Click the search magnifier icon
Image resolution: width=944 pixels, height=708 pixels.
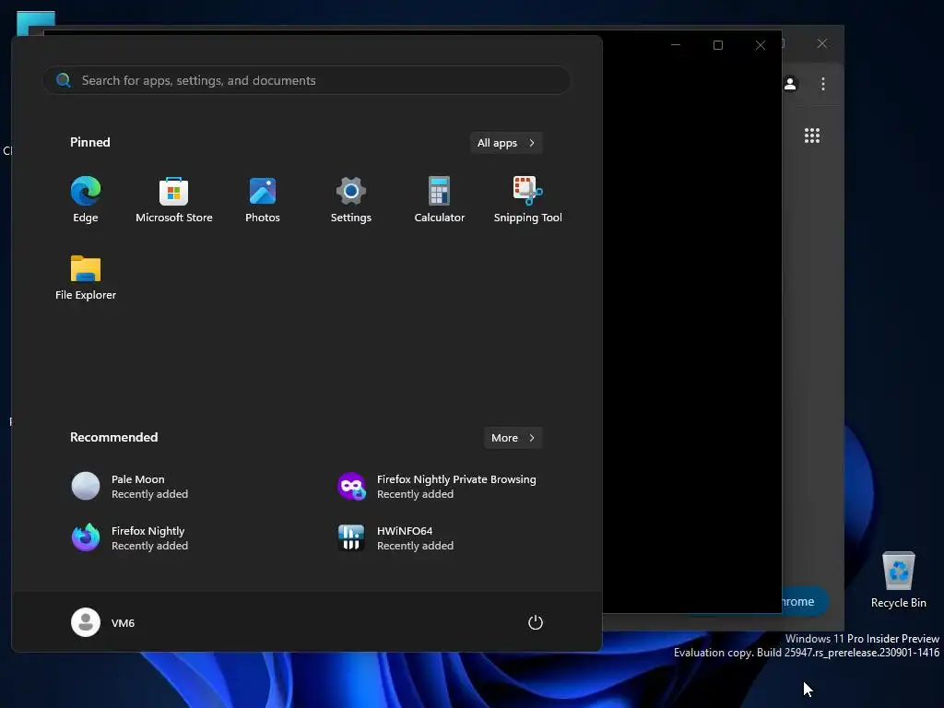(64, 80)
